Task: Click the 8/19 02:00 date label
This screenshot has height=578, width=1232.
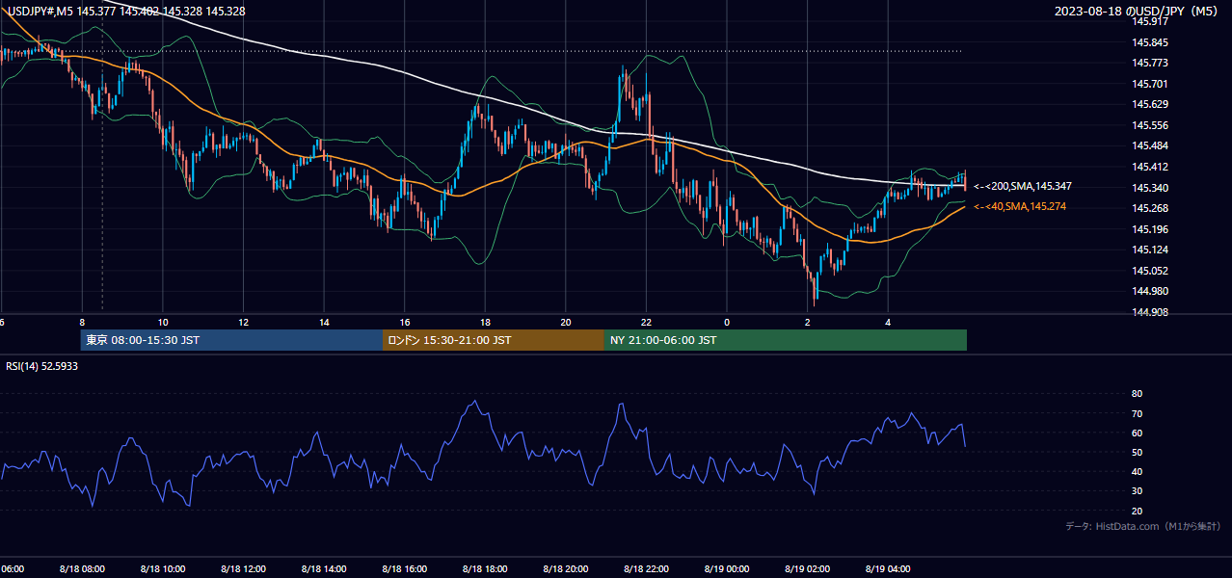Action: click(x=807, y=568)
